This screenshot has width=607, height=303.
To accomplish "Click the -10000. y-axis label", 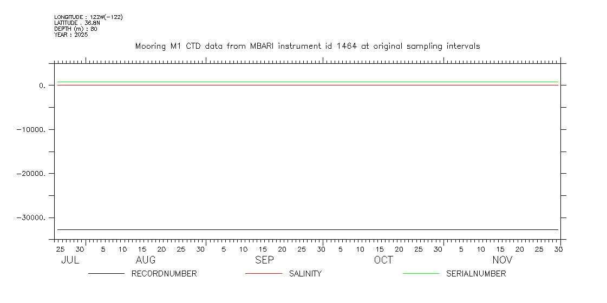I will (x=32, y=130).
